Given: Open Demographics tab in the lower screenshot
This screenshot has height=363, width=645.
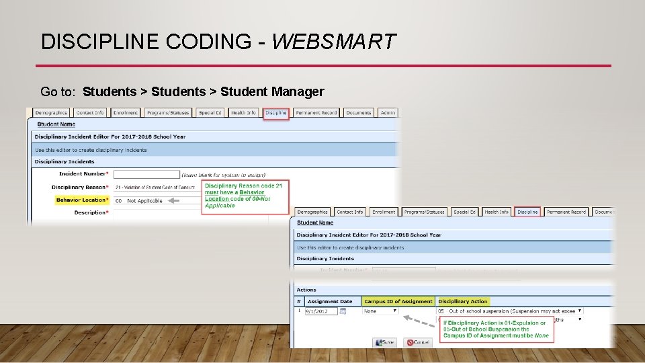Looking at the screenshot, I should click(x=312, y=212).
